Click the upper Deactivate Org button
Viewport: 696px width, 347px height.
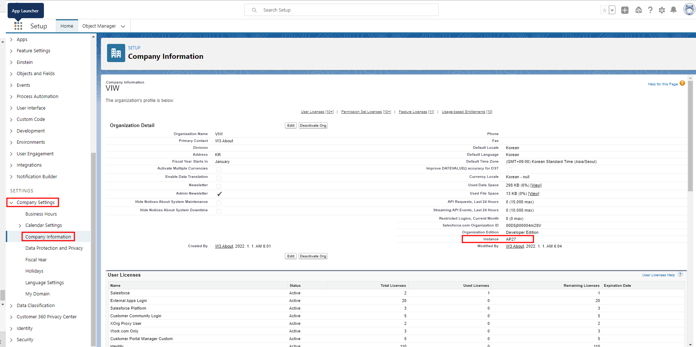[313, 126]
